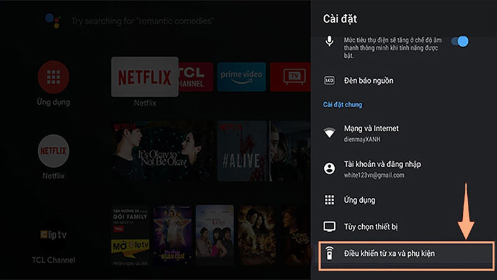Click the screen icon for Tùy chọn thiết bị
This screenshot has width=497, height=280.
point(330,227)
